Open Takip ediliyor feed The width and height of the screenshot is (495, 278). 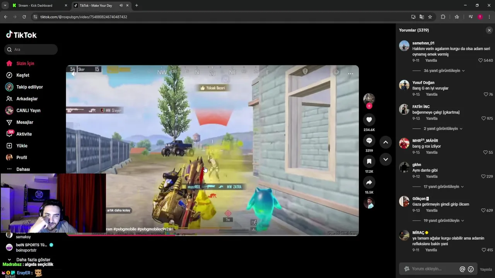(29, 87)
